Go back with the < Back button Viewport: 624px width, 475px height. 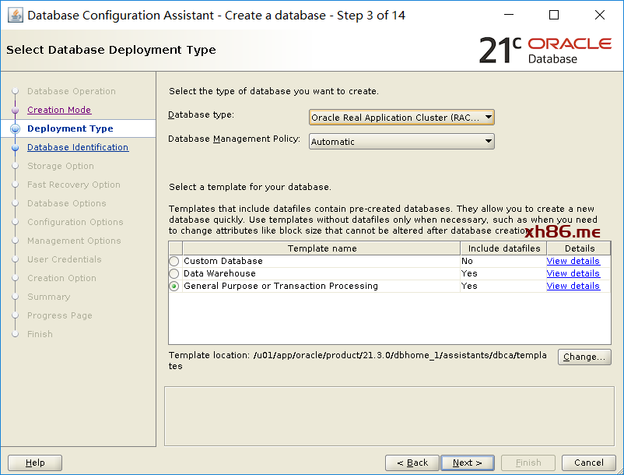click(x=412, y=463)
